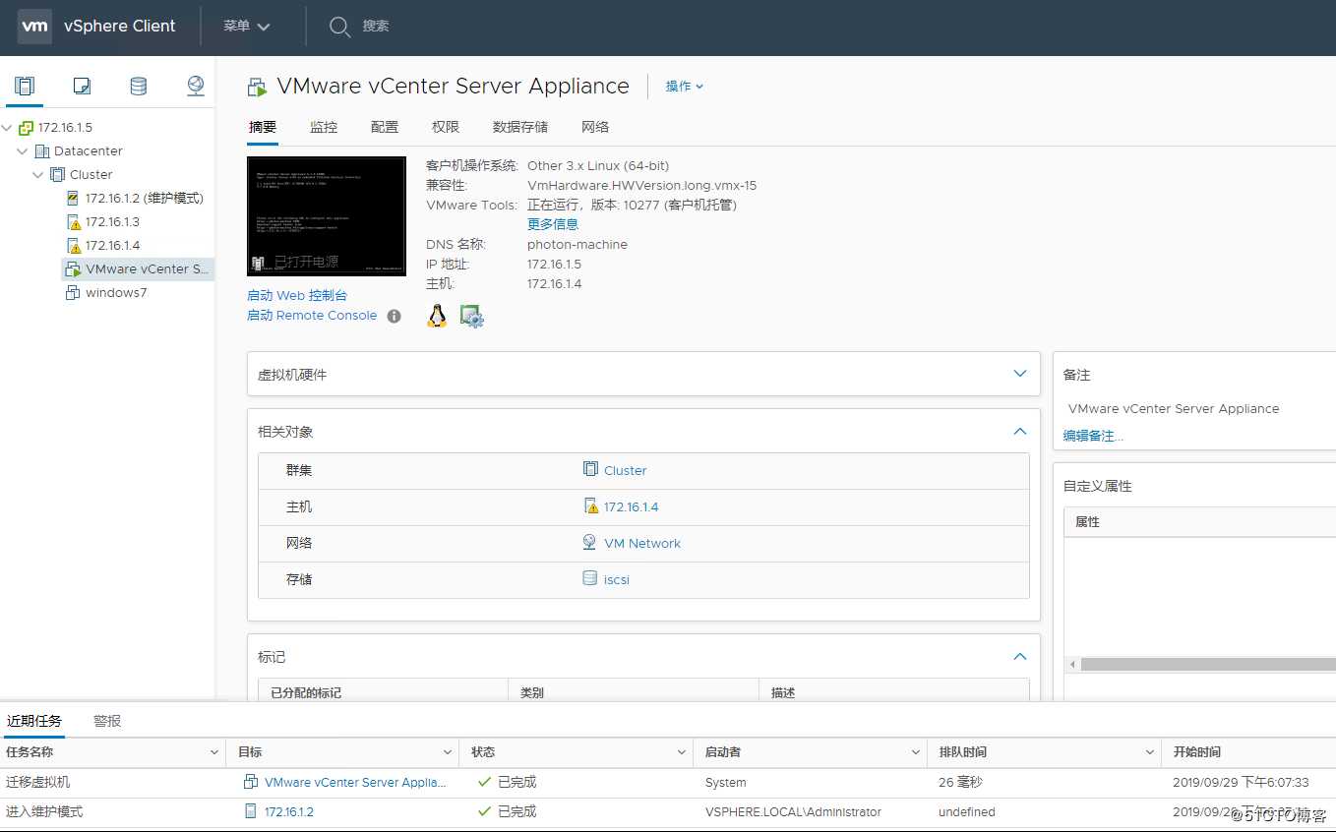Click the Cluster icon in tree
Screen dimensions: 1336x832
[58, 175]
